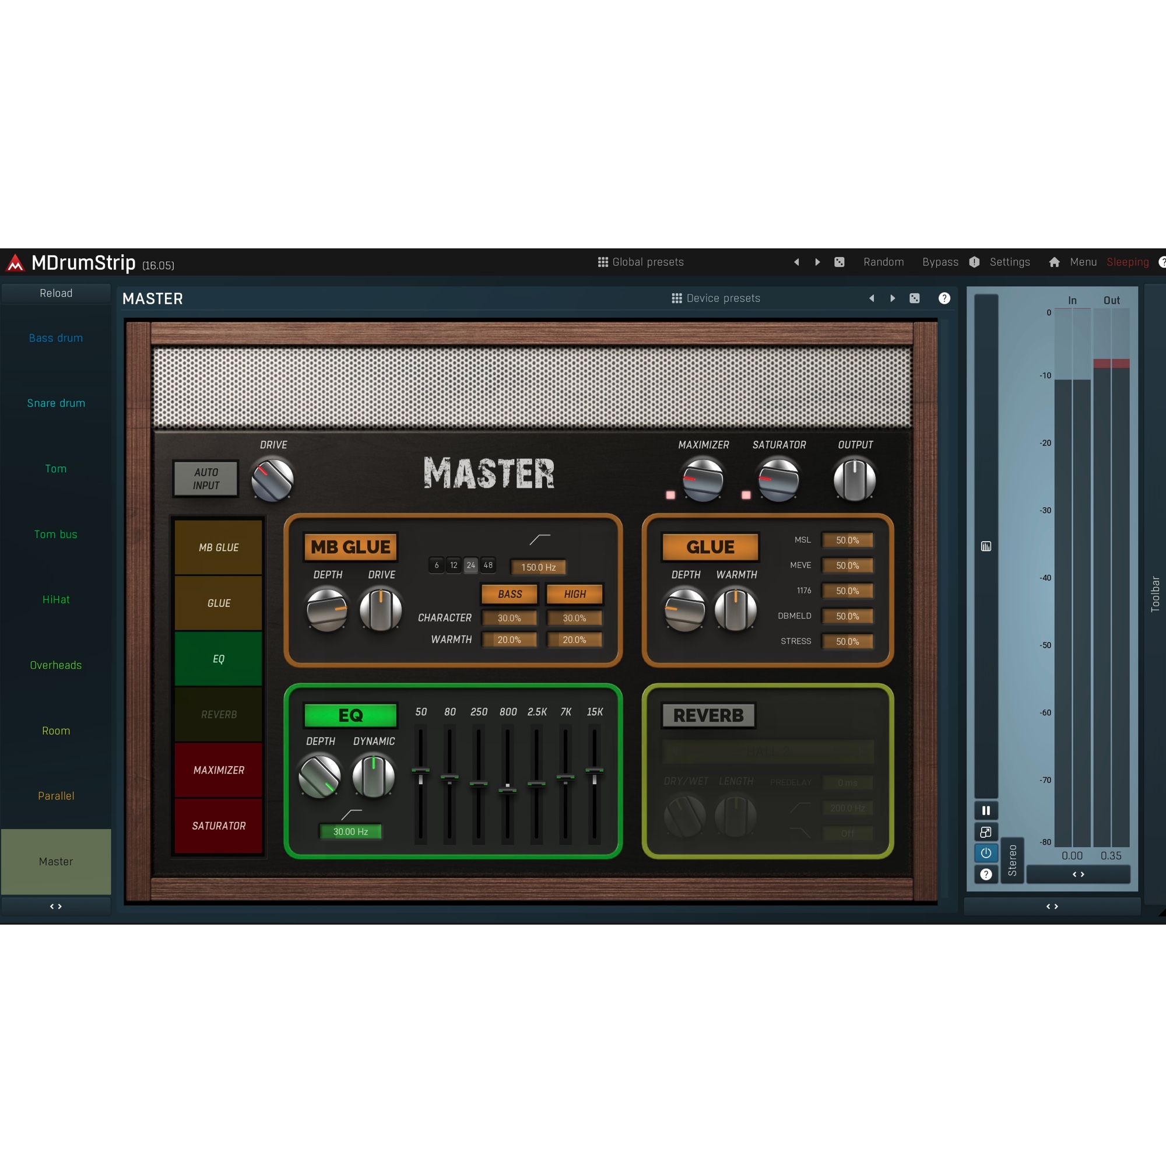Select the 48 dB crossover slope
Image resolution: width=1166 pixels, height=1166 pixels.
(x=488, y=565)
